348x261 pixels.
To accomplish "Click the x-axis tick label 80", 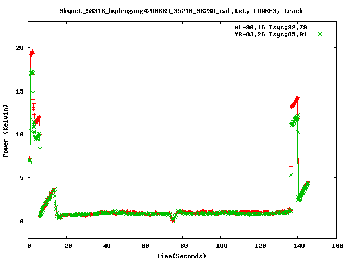I will 184,246.
